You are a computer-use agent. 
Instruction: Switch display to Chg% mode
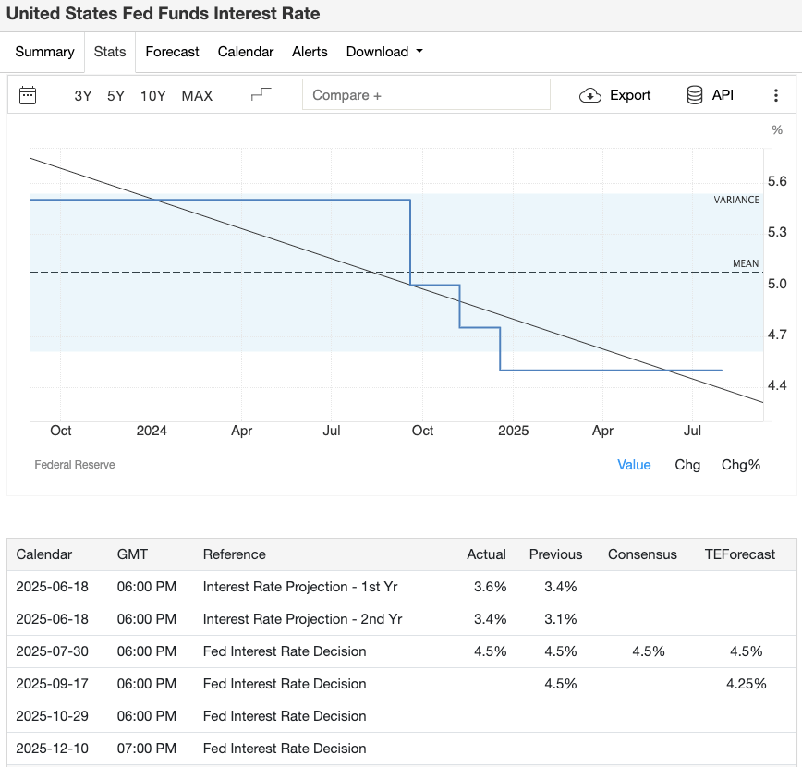tap(740, 465)
